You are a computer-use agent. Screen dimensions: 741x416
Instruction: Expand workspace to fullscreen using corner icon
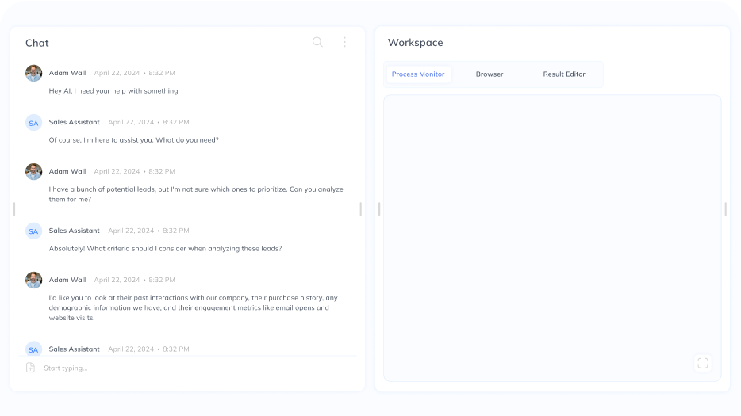point(702,363)
